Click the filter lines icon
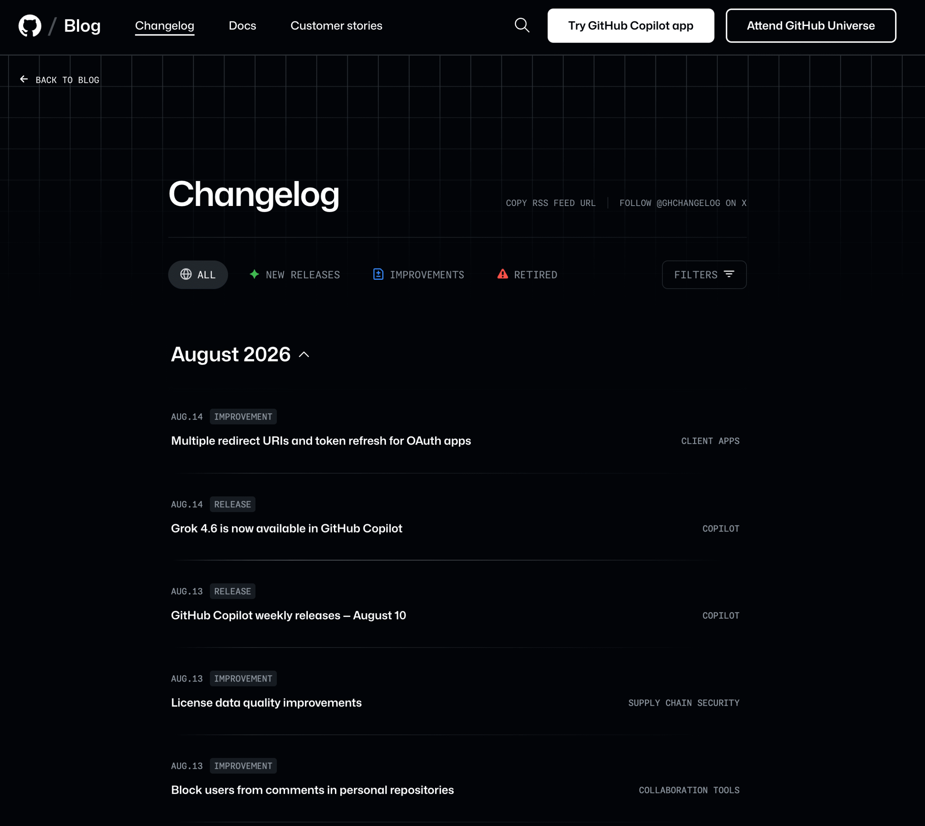 point(729,274)
